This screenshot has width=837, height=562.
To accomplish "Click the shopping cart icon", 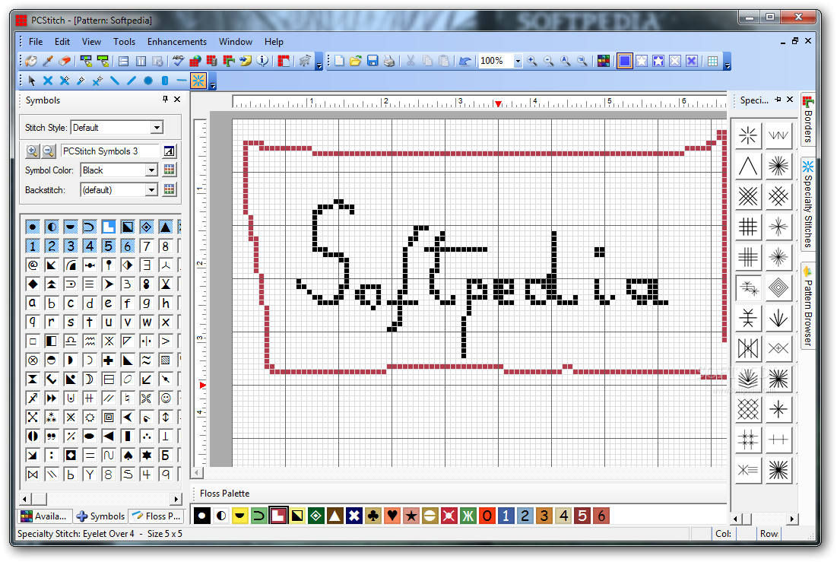I will point(306,61).
